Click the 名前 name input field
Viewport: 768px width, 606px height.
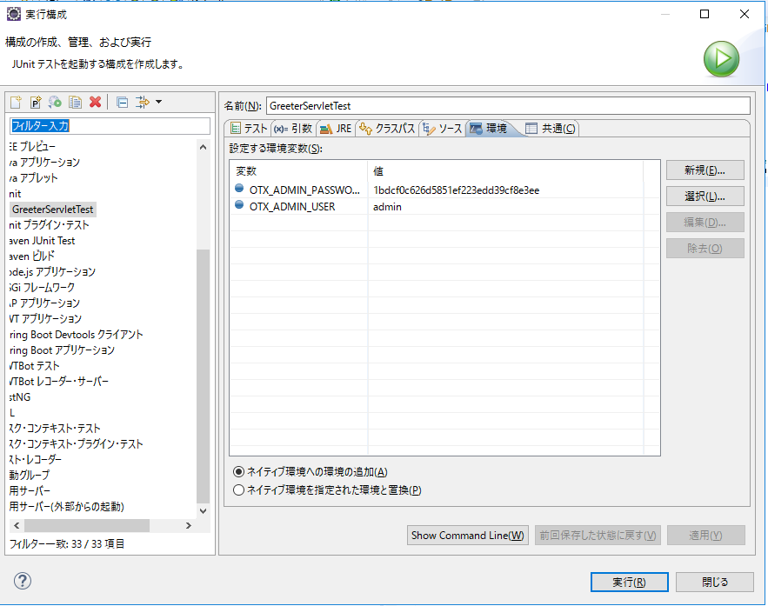(507, 105)
